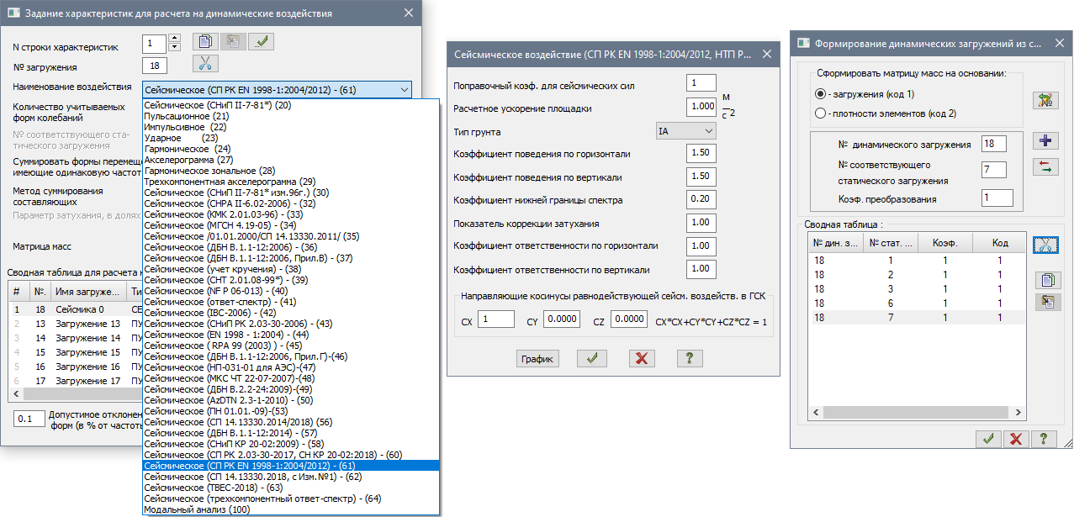Cancel mass formation dialog with red X
This screenshot has width=1074, height=517.
[1016, 438]
